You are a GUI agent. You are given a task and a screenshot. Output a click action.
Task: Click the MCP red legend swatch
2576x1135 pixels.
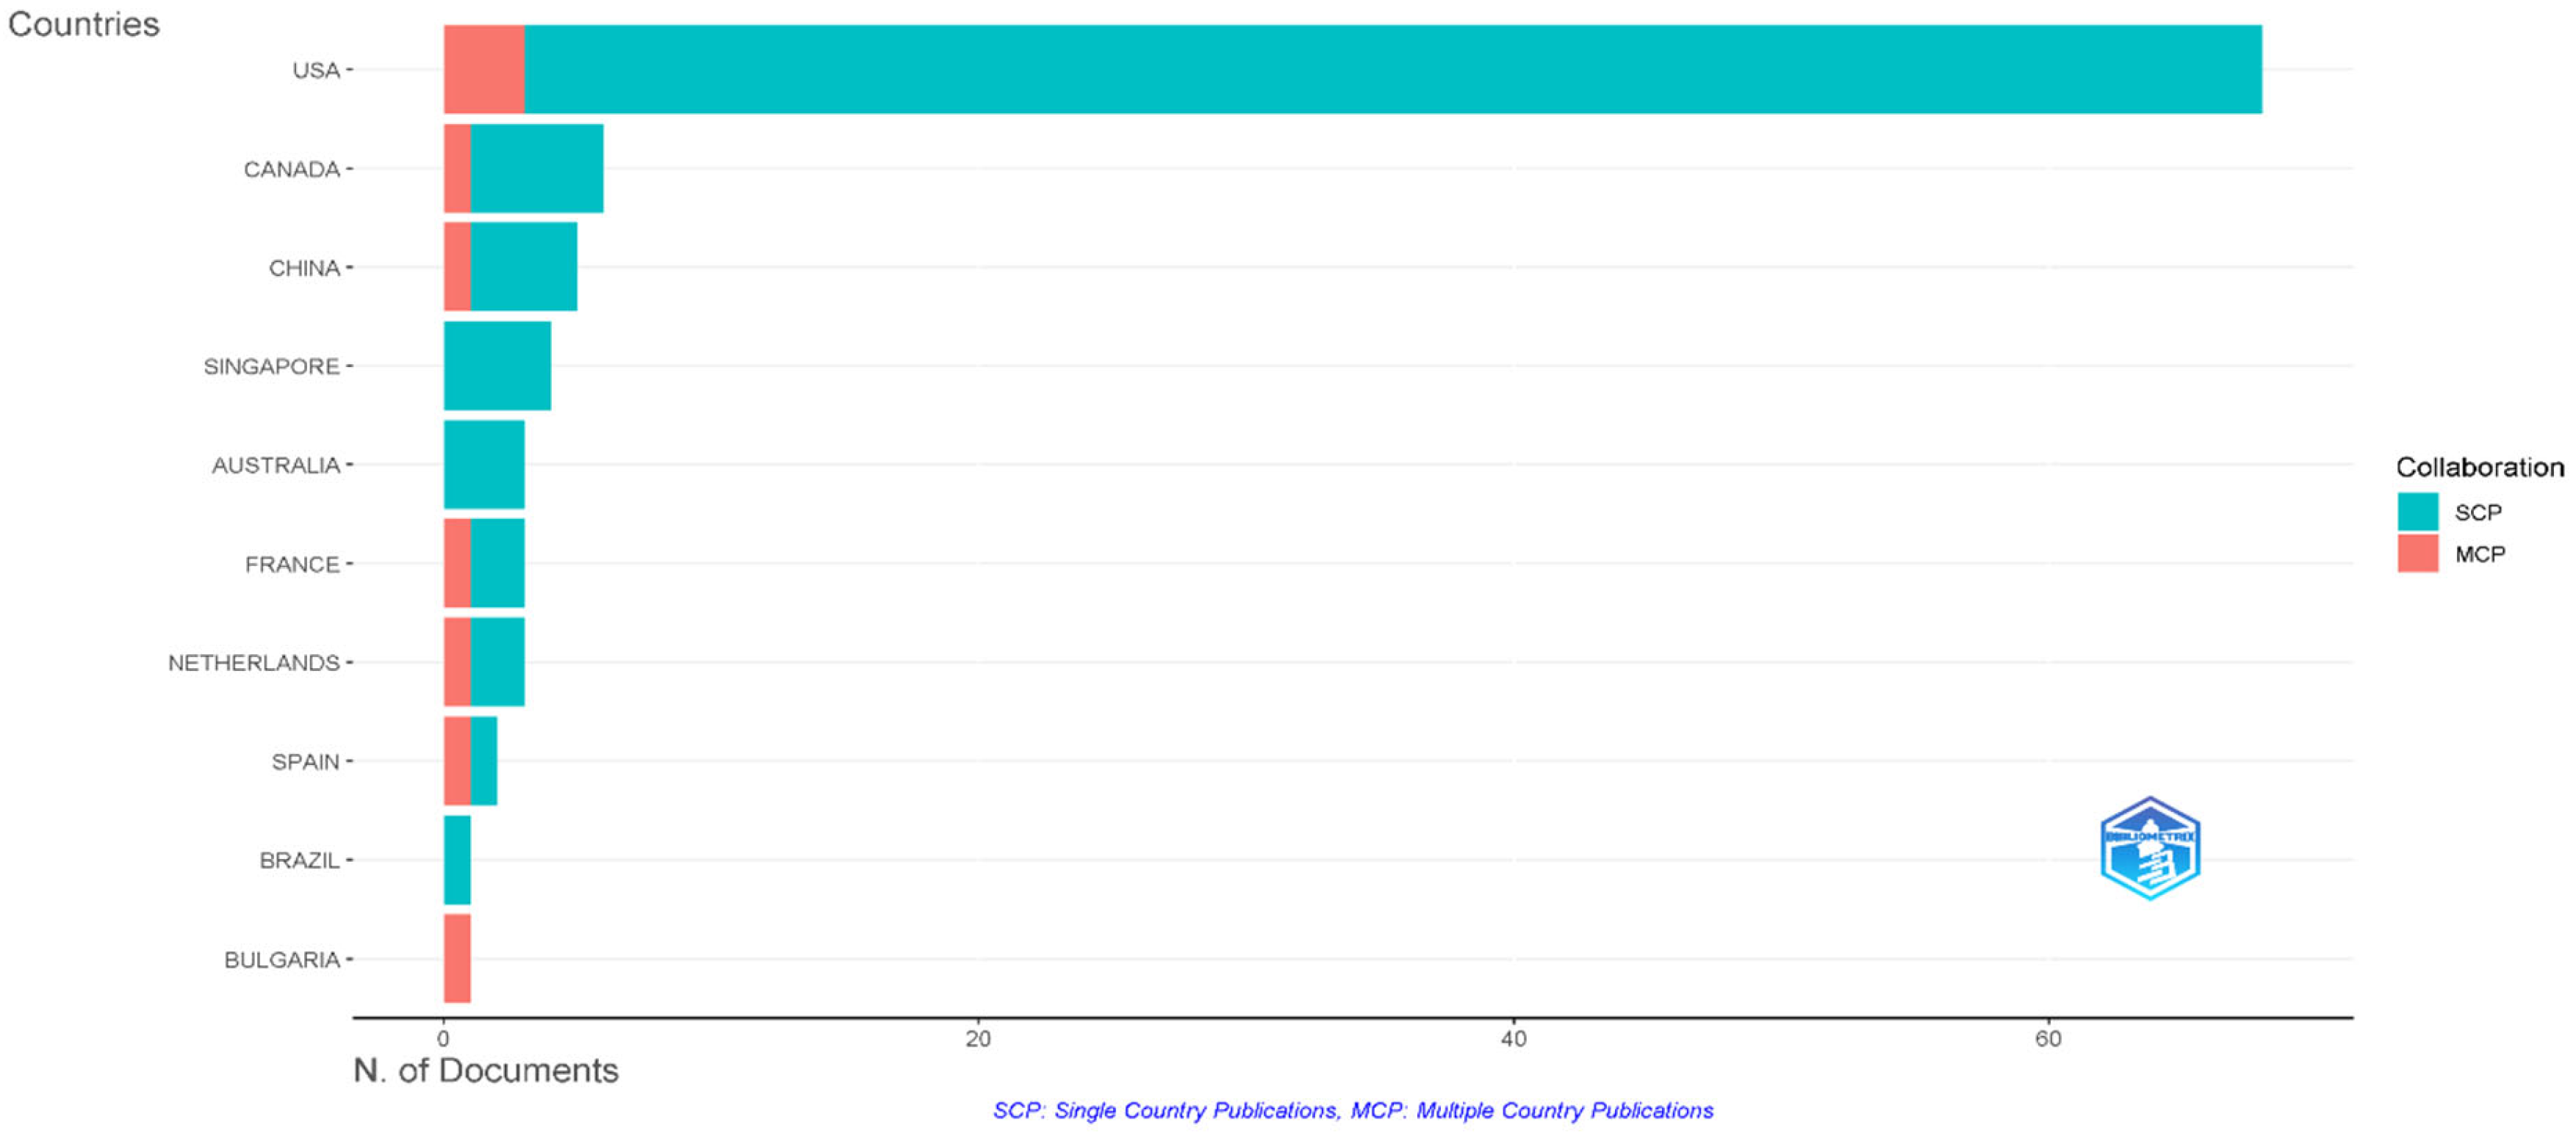(2417, 554)
